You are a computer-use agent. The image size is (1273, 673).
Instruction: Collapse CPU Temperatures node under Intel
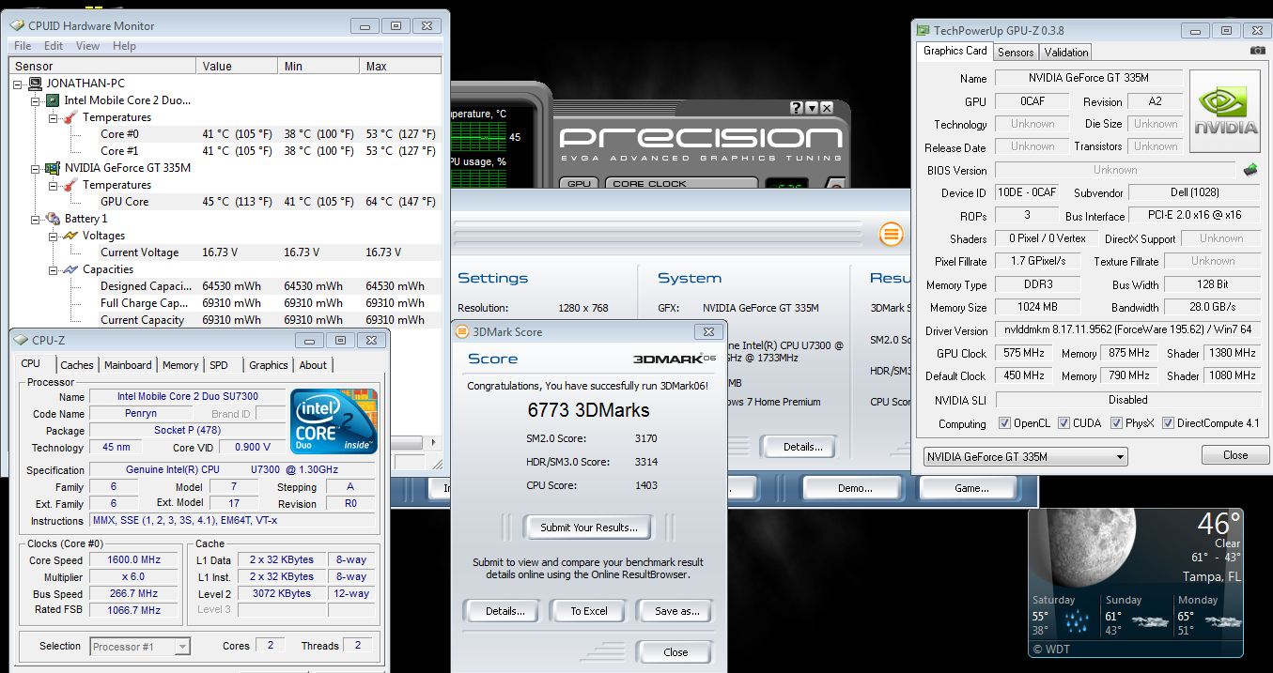coord(53,117)
